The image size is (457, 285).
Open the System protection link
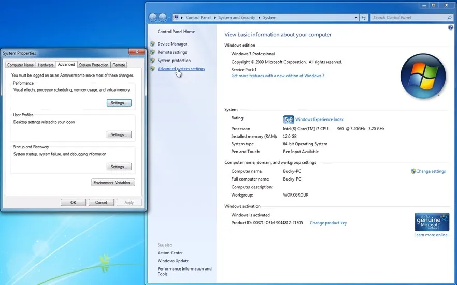coord(174,61)
